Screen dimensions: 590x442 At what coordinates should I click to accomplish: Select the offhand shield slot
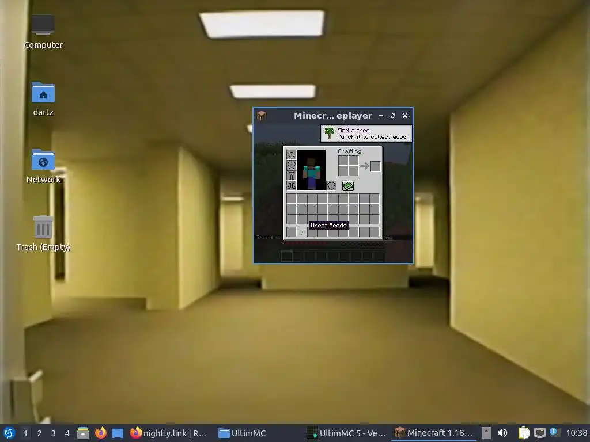click(331, 185)
